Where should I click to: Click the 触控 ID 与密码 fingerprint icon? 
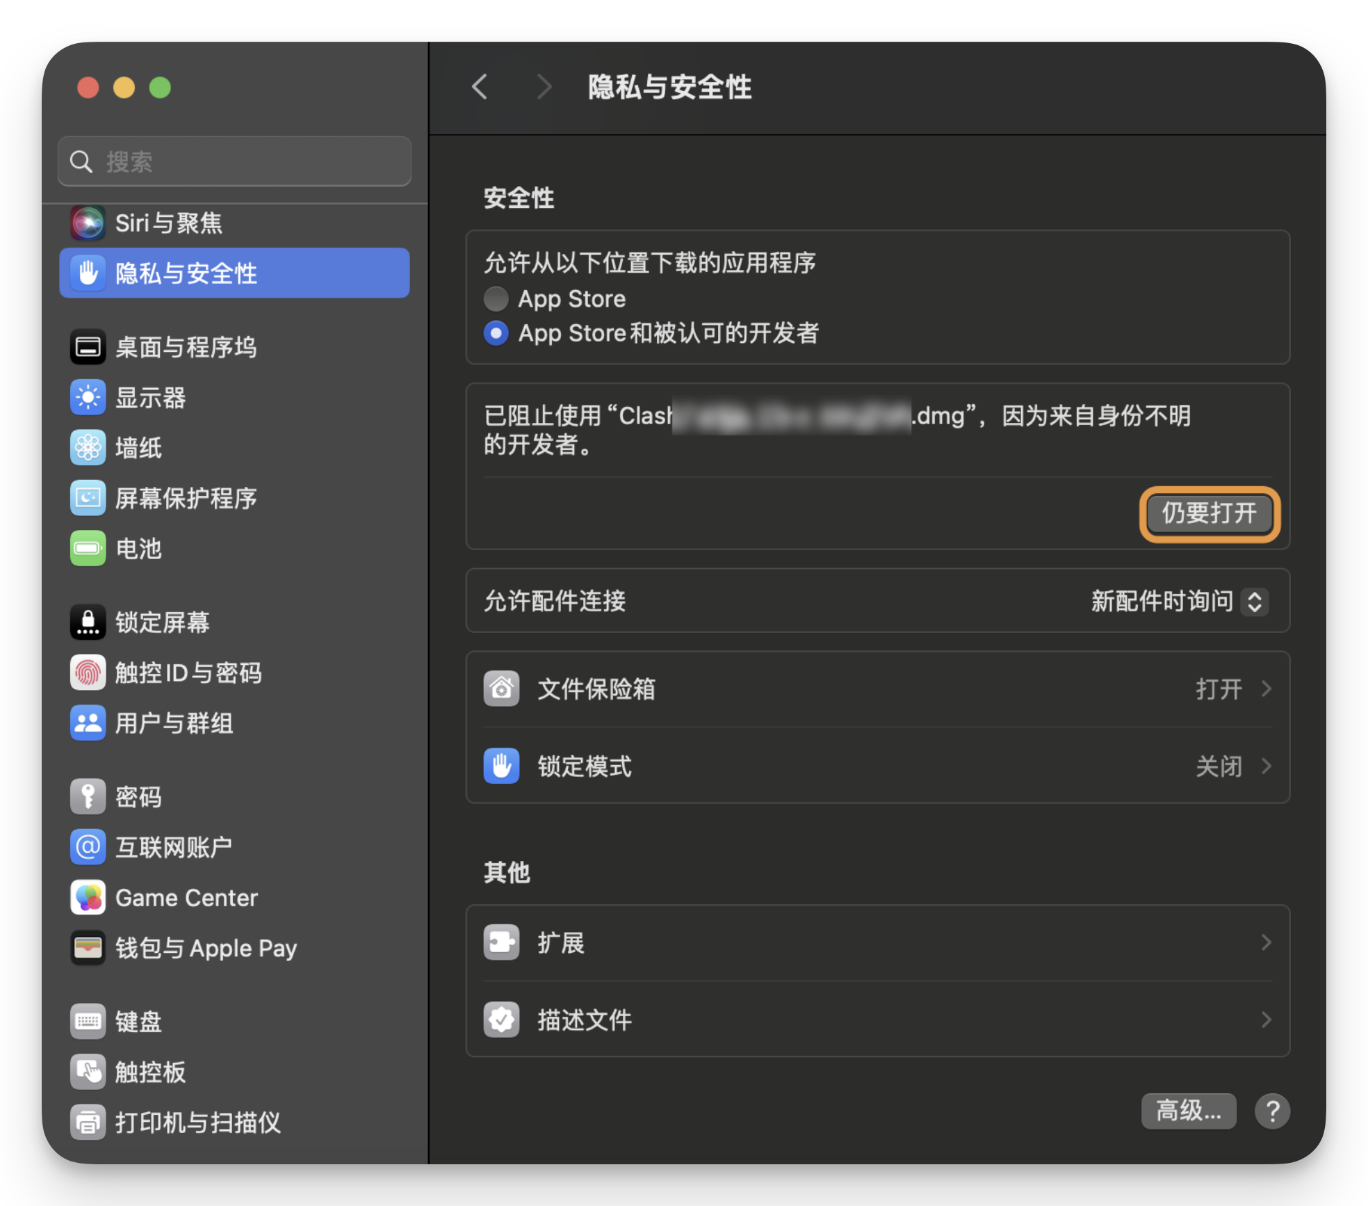tap(88, 672)
